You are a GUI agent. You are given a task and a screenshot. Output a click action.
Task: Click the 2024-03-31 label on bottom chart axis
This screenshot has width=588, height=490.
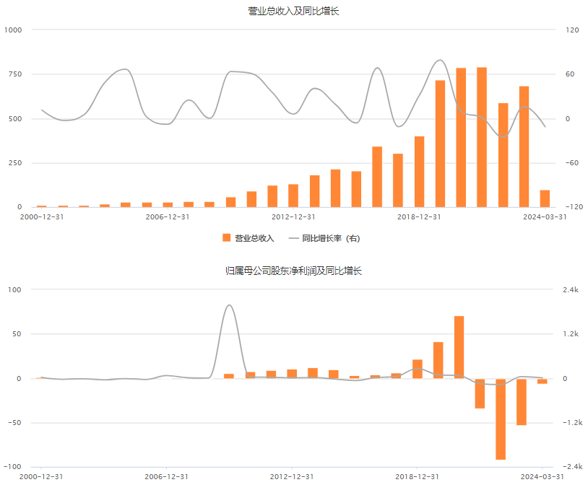pyautogui.click(x=542, y=476)
